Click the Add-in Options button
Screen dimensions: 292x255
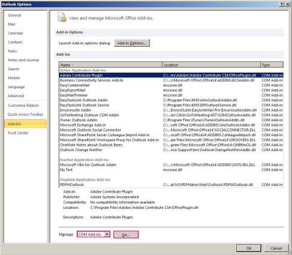(x=132, y=43)
